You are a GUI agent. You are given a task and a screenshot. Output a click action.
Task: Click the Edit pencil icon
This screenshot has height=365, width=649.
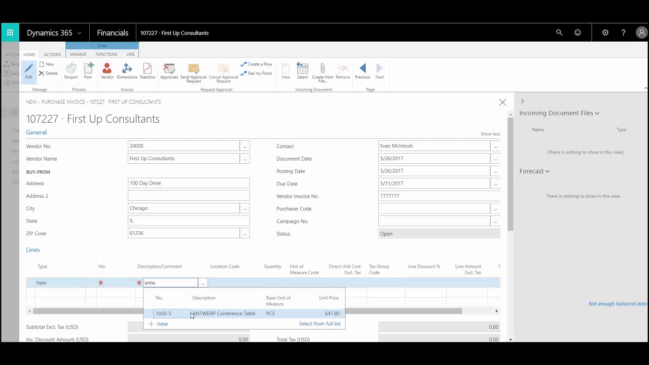pyautogui.click(x=28, y=71)
